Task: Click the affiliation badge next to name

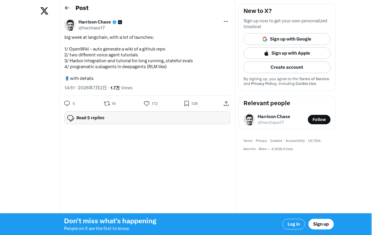Action: (120, 22)
